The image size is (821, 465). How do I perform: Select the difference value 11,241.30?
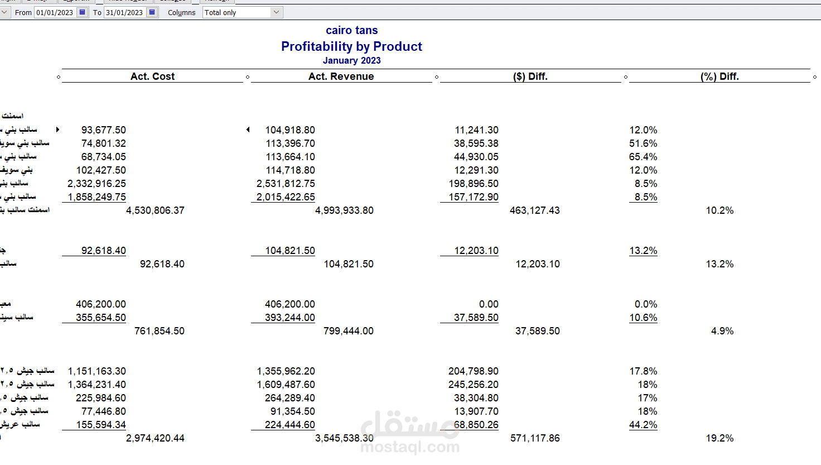click(x=477, y=130)
